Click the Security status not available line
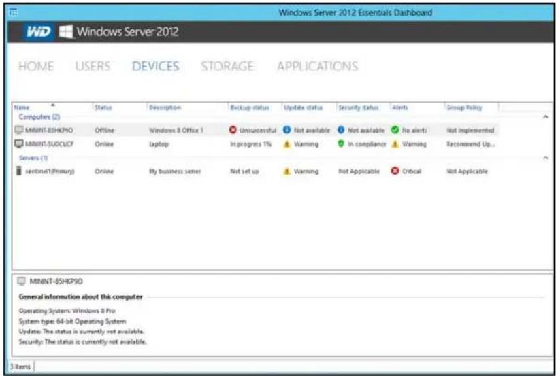The width and height of the screenshot is (556, 376). [82, 342]
